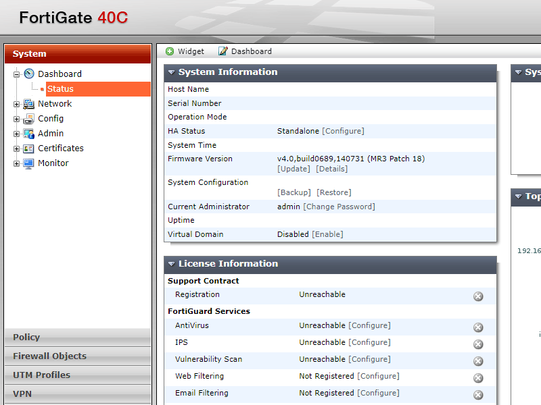Click the FortiGuard Services heading
The image size is (541, 405).
[x=209, y=311]
